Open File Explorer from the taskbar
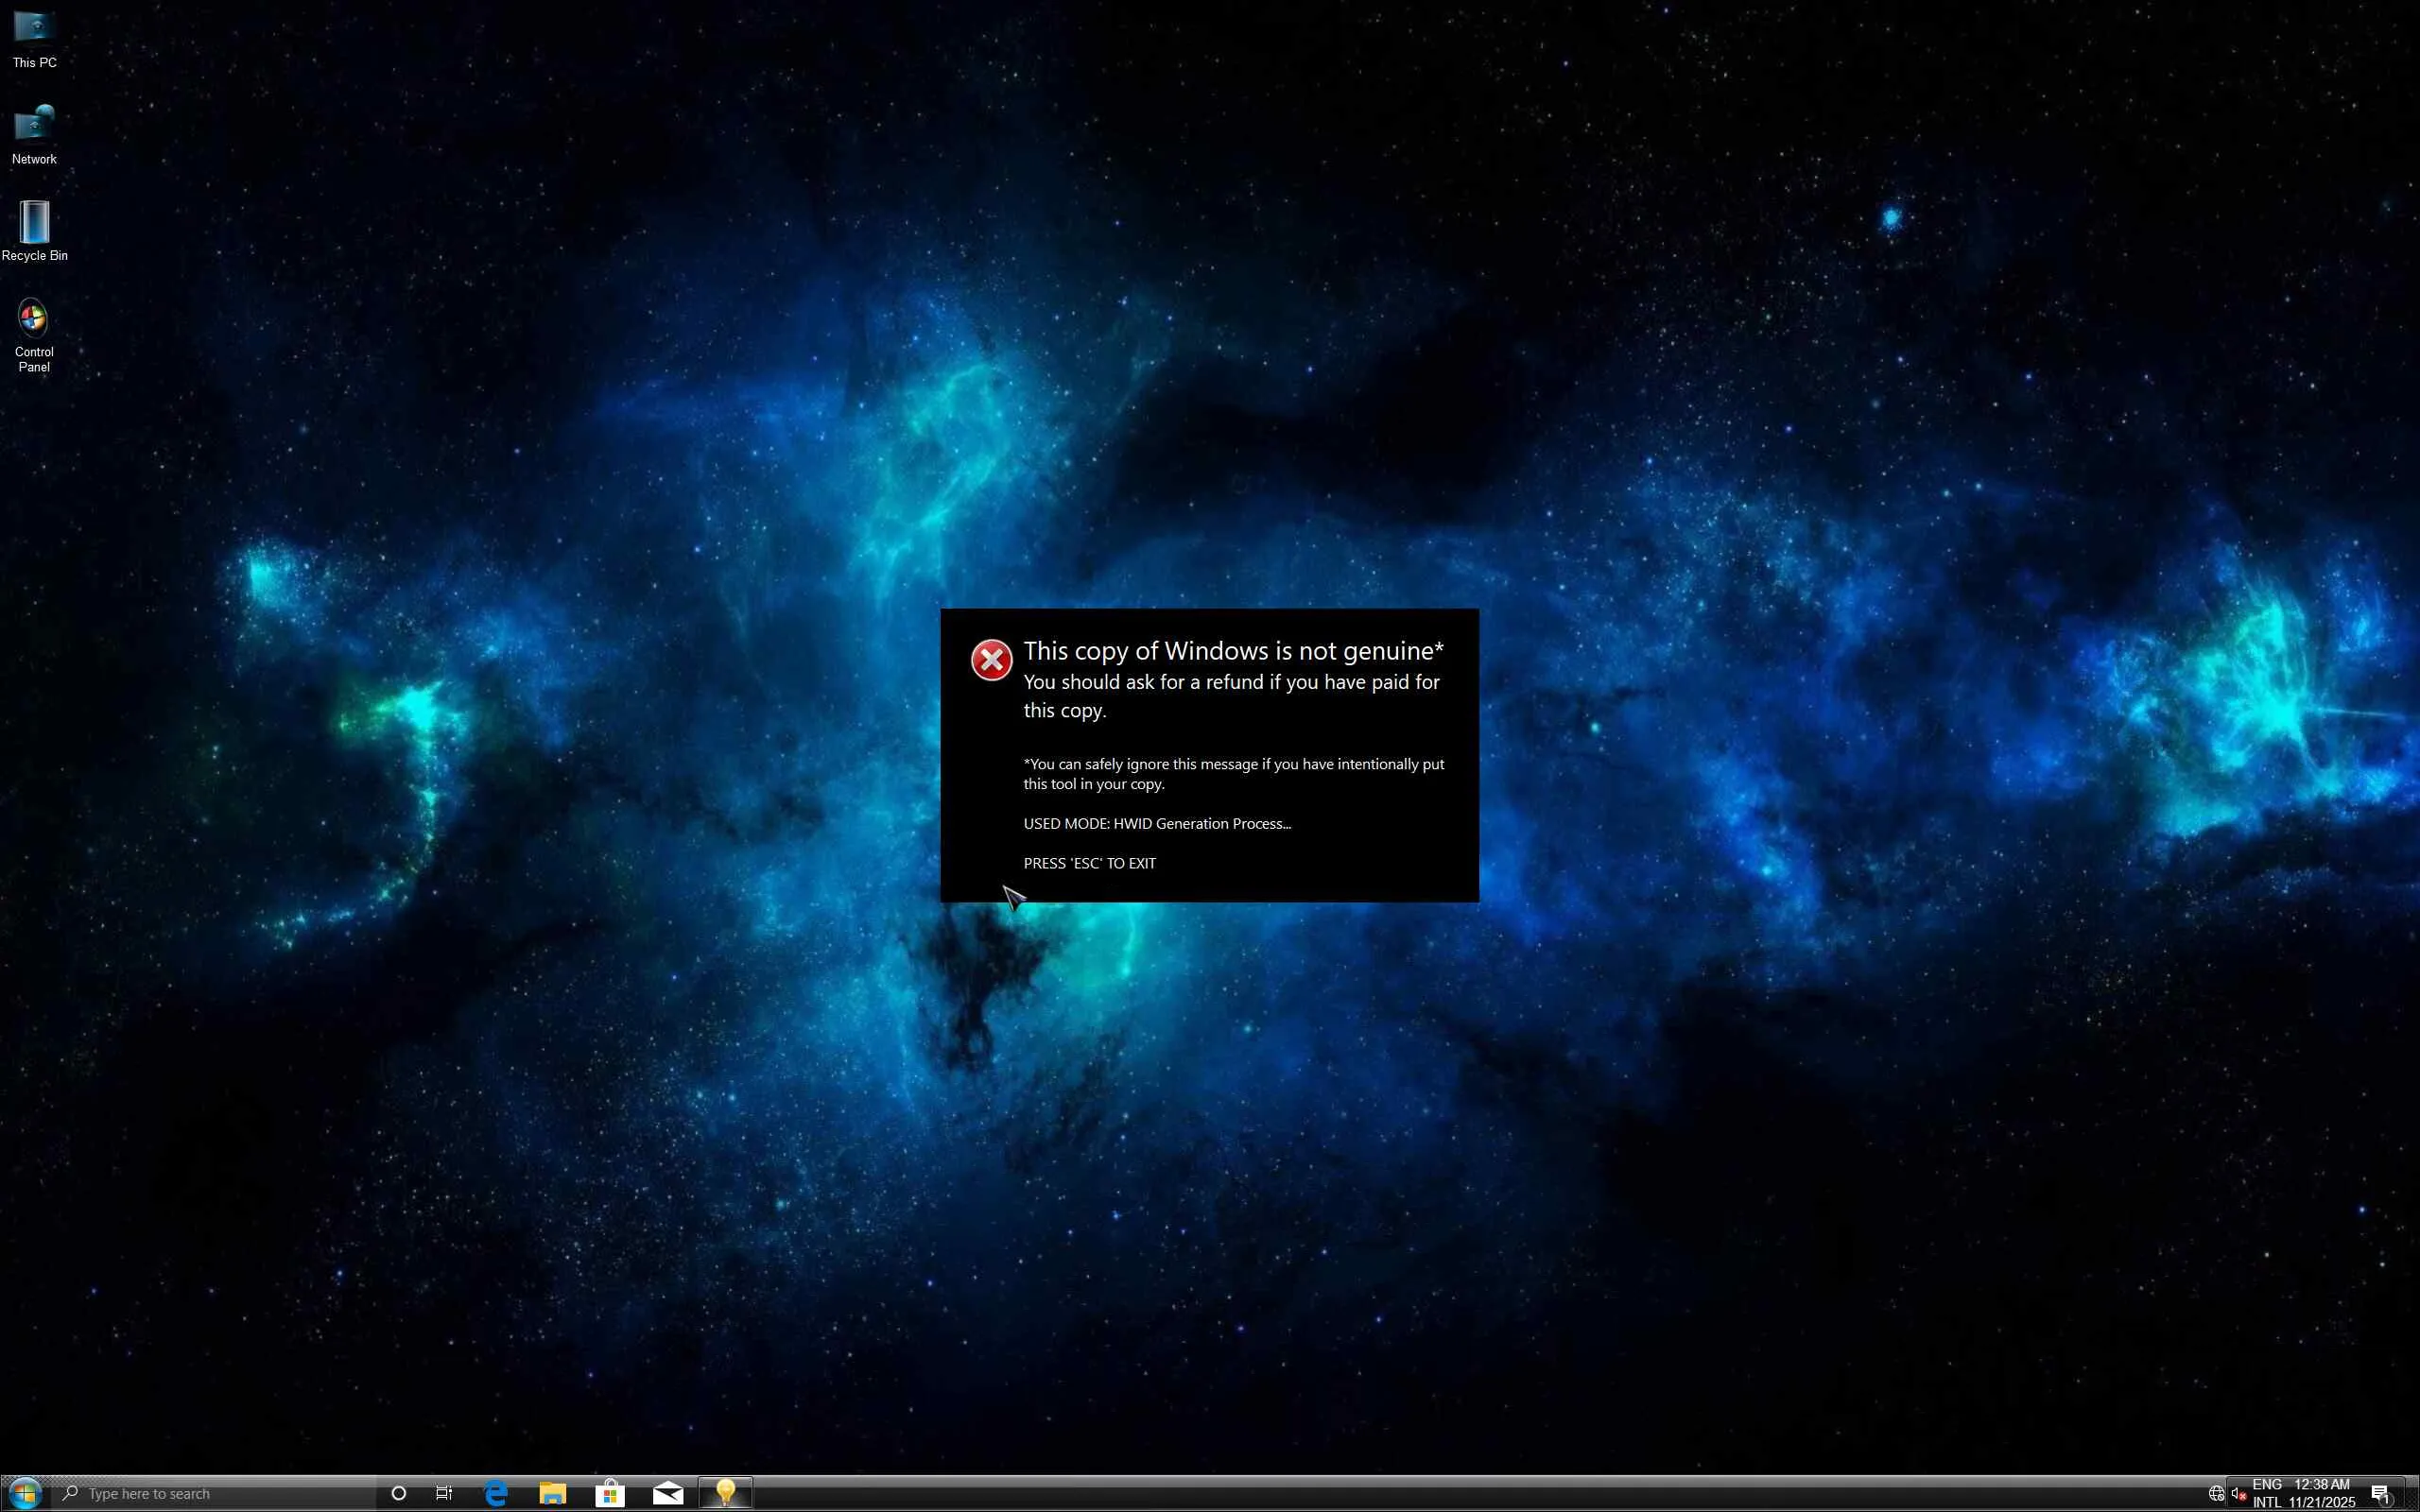 coord(553,1493)
